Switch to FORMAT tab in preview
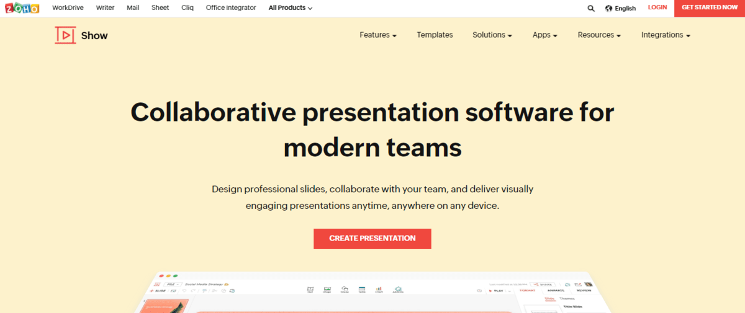This screenshot has height=313, width=745. pos(528,291)
